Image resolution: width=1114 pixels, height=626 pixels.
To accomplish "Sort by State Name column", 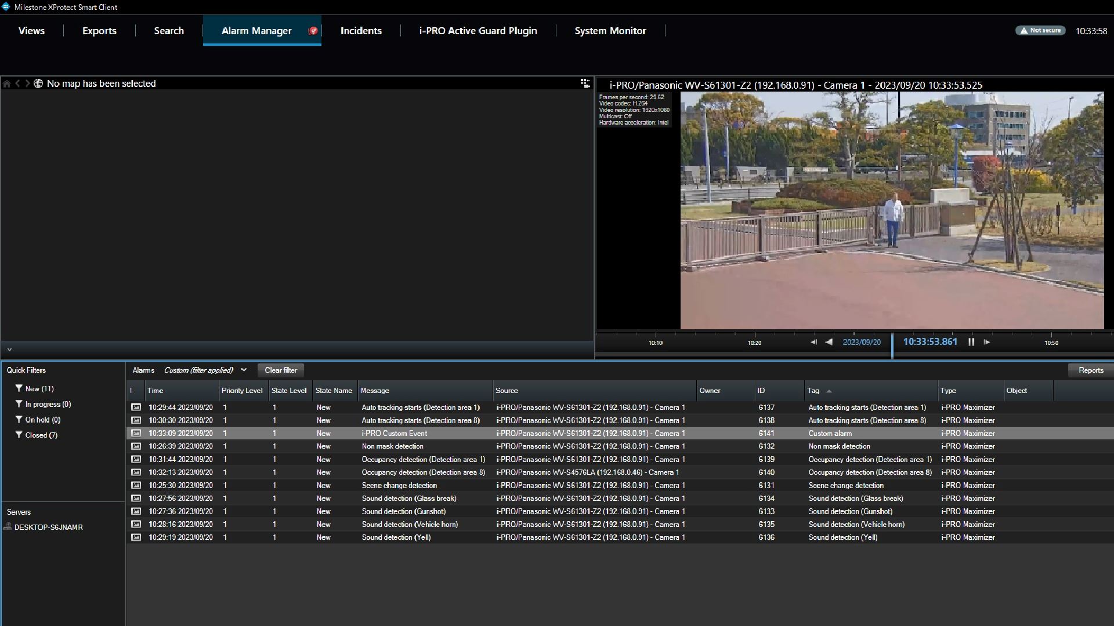I will [335, 391].
